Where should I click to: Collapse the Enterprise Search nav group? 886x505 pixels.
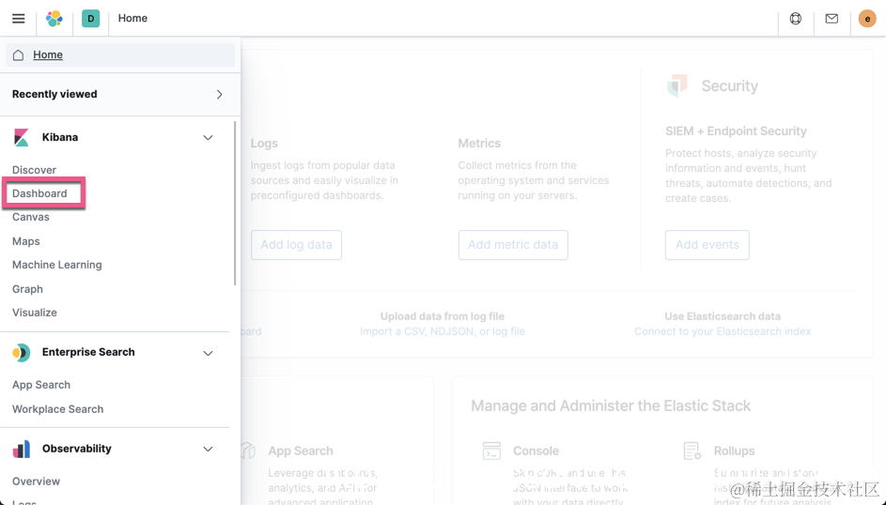pyautogui.click(x=208, y=353)
